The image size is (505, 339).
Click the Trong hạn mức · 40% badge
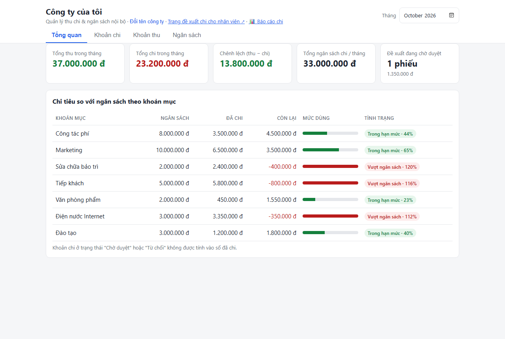tap(390, 233)
